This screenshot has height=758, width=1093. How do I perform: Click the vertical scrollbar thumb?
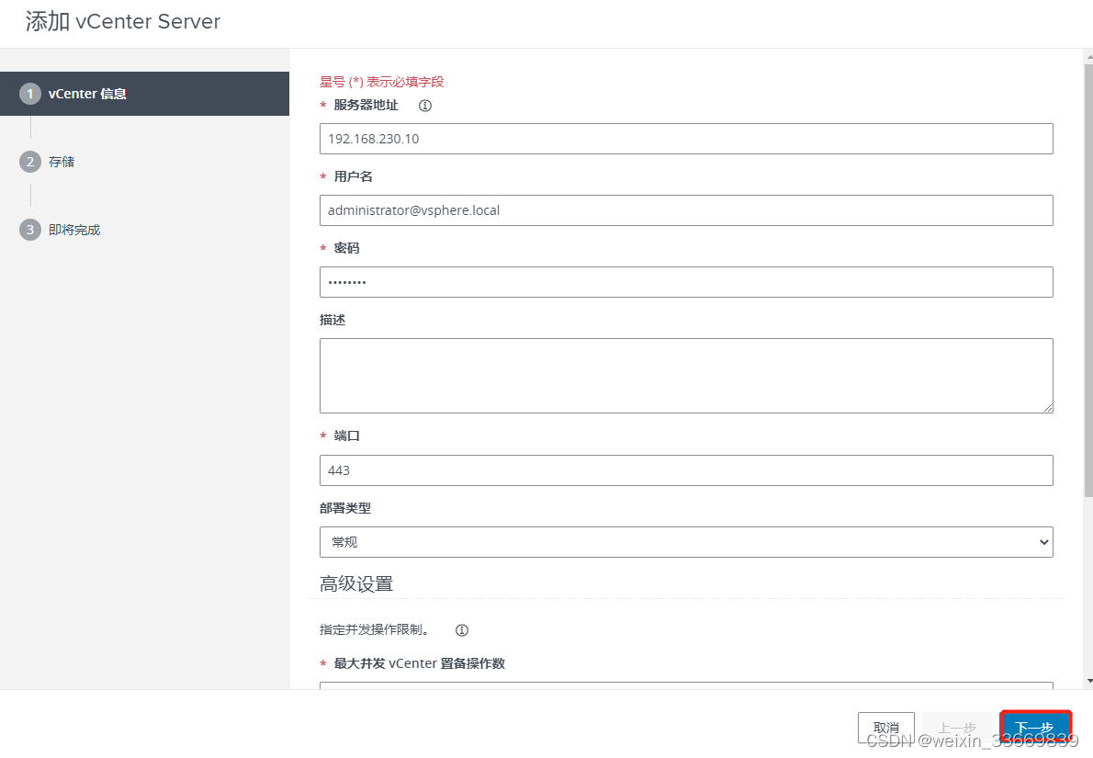tap(1088, 280)
